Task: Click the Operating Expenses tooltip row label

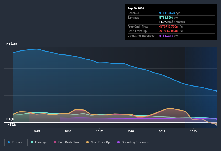Action: tap(141, 36)
